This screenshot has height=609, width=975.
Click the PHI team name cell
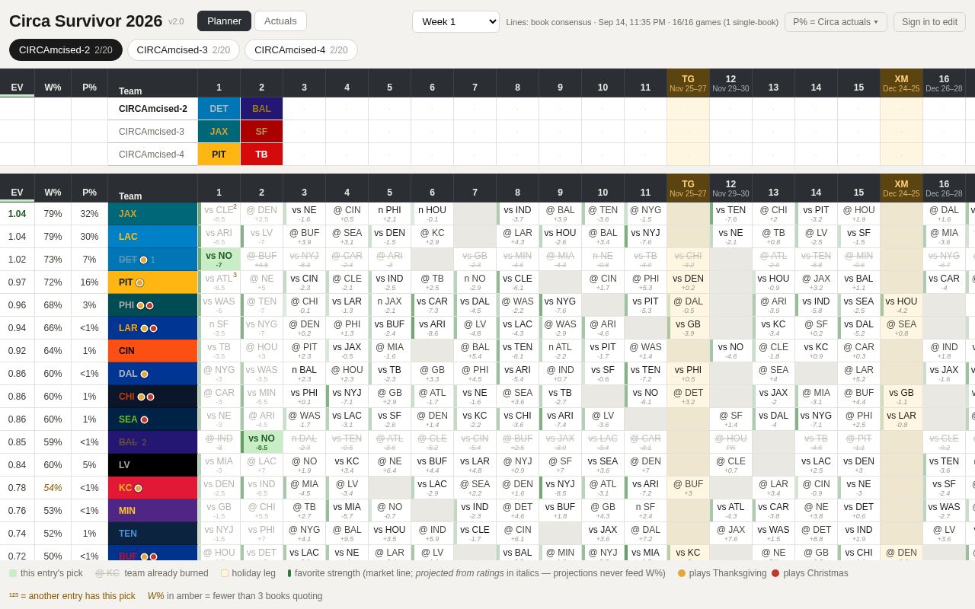[152, 305]
